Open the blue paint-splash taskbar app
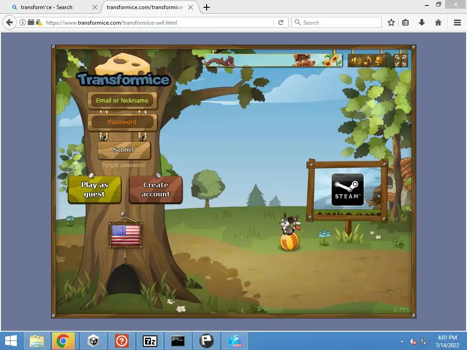This screenshot has width=467, height=350. 235,341
